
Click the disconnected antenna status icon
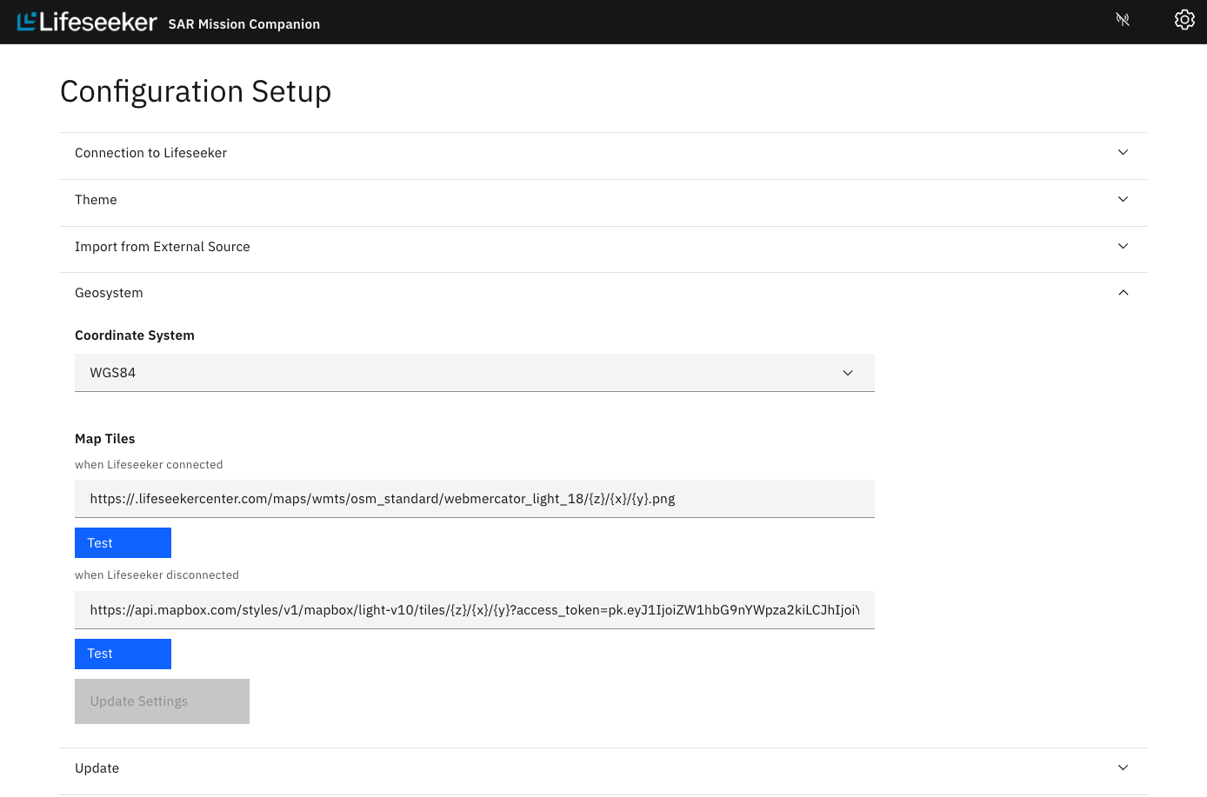[1123, 19]
